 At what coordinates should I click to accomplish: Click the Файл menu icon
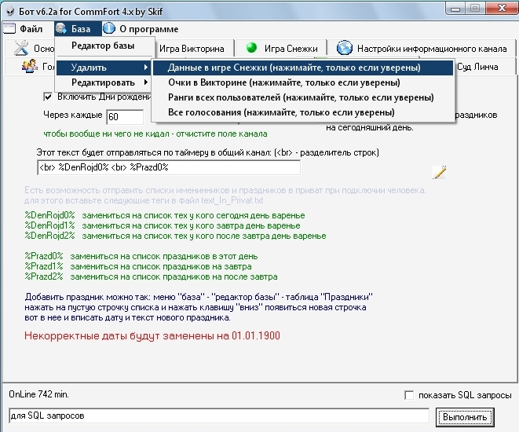9,29
